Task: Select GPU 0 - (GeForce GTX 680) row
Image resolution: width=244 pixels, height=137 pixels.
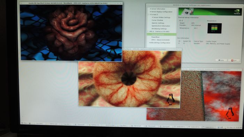Action: point(159,32)
